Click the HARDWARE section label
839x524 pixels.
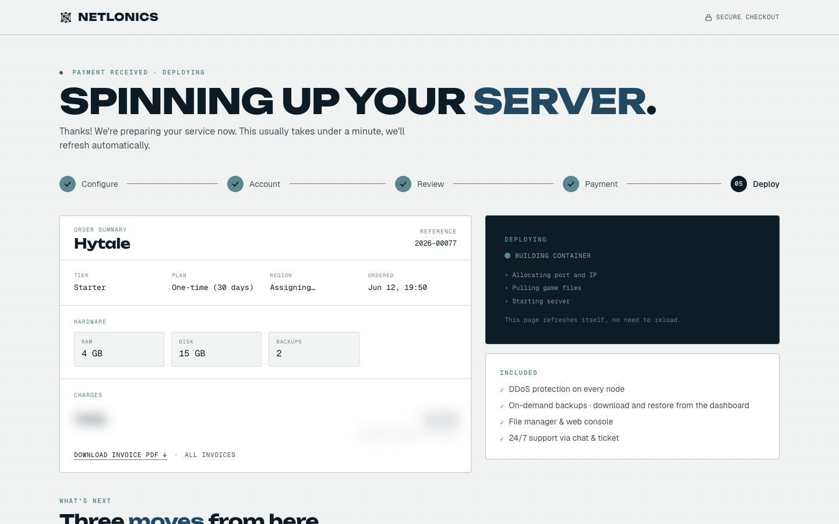click(x=90, y=322)
